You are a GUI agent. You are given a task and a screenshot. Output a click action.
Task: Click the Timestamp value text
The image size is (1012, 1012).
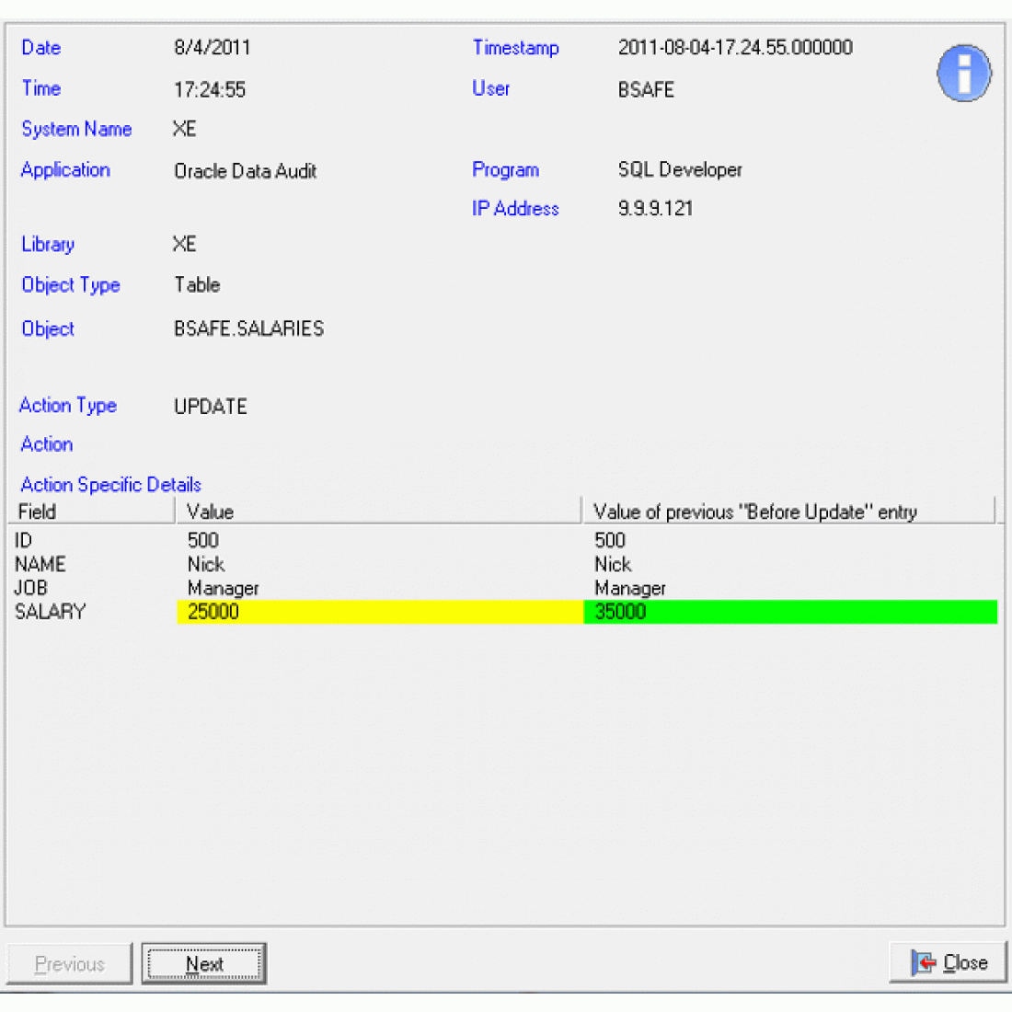pyautogui.click(x=734, y=48)
